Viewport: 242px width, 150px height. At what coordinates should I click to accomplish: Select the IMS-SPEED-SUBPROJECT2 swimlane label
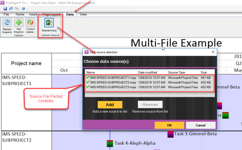pos(17,137)
